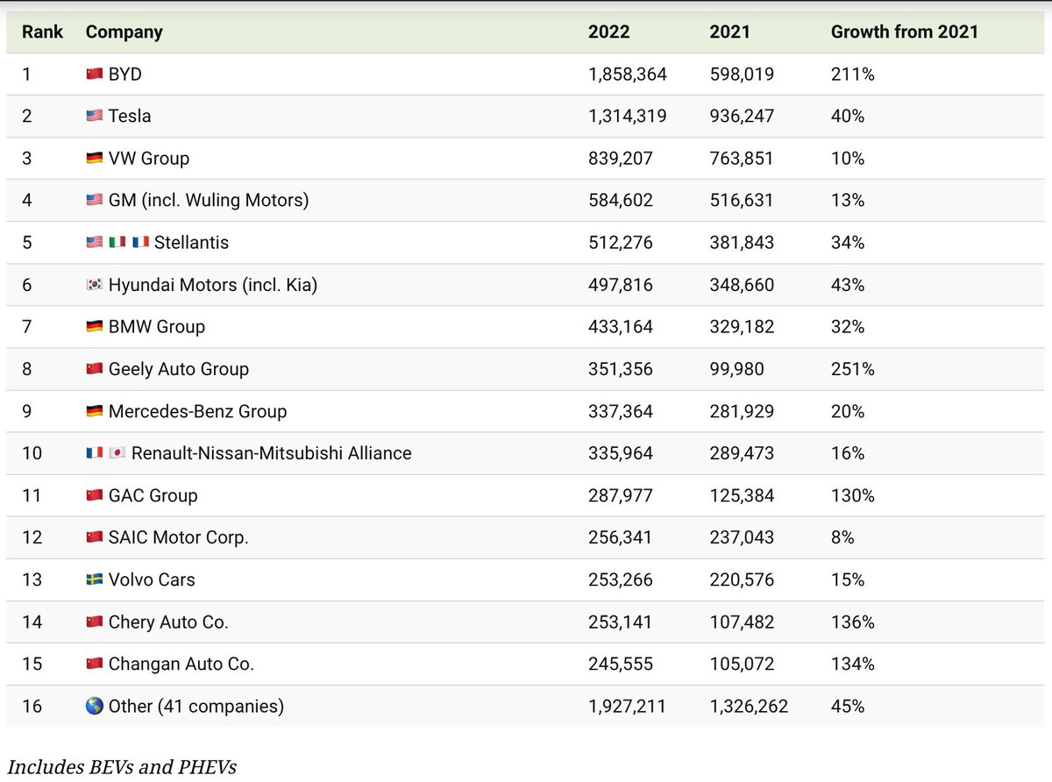Click the Japanese flag beside Renault-Nissan-Mitsubishi
Viewport: 1052px width, 782px height.
117,453
